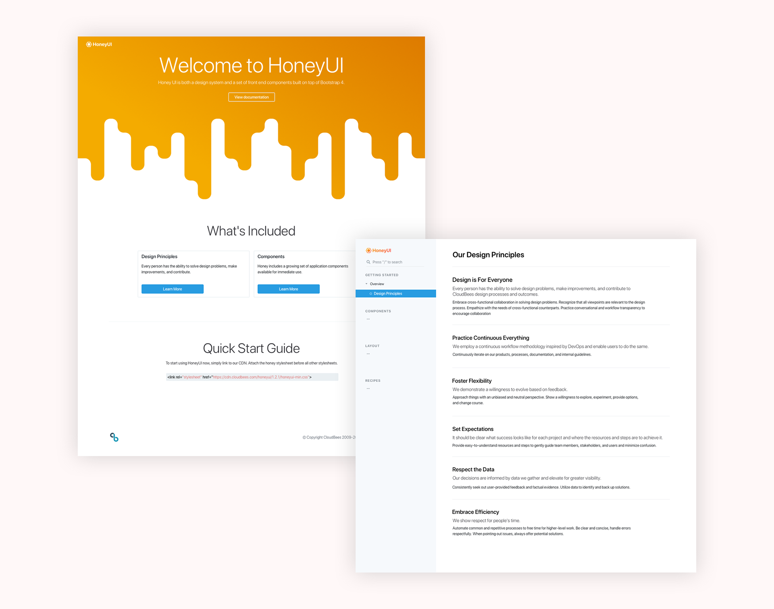Click the GETTING STARTED section header

tap(382, 275)
